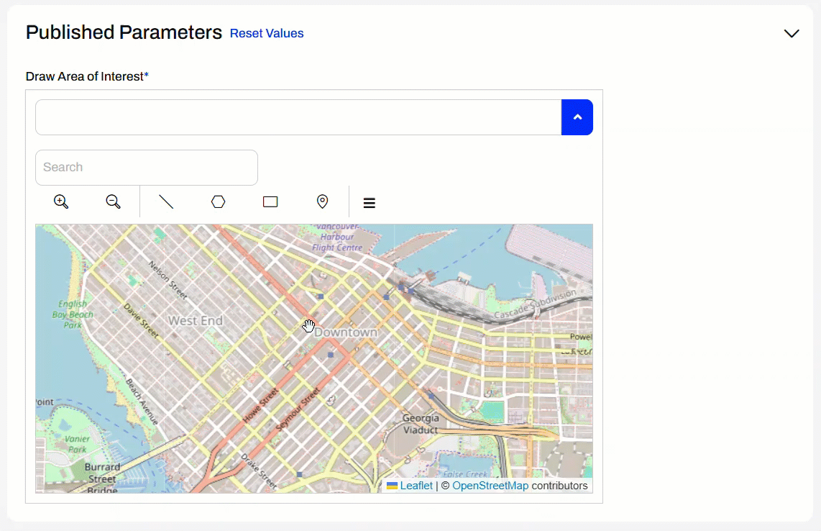Select the rectangle drawing tool
This screenshot has width=821, height=531.
coord(270,202)
